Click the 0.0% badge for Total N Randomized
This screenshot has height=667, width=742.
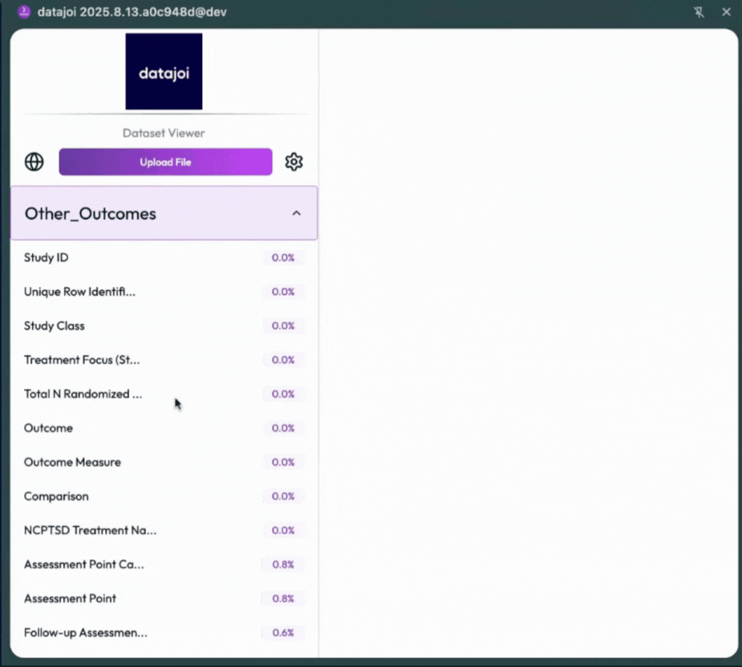(x=283, y=394)
